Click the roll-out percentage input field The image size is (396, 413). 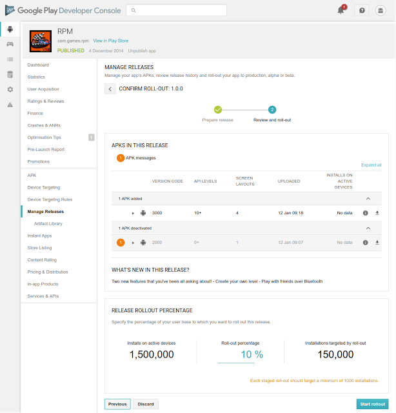(x=236, y=354)
